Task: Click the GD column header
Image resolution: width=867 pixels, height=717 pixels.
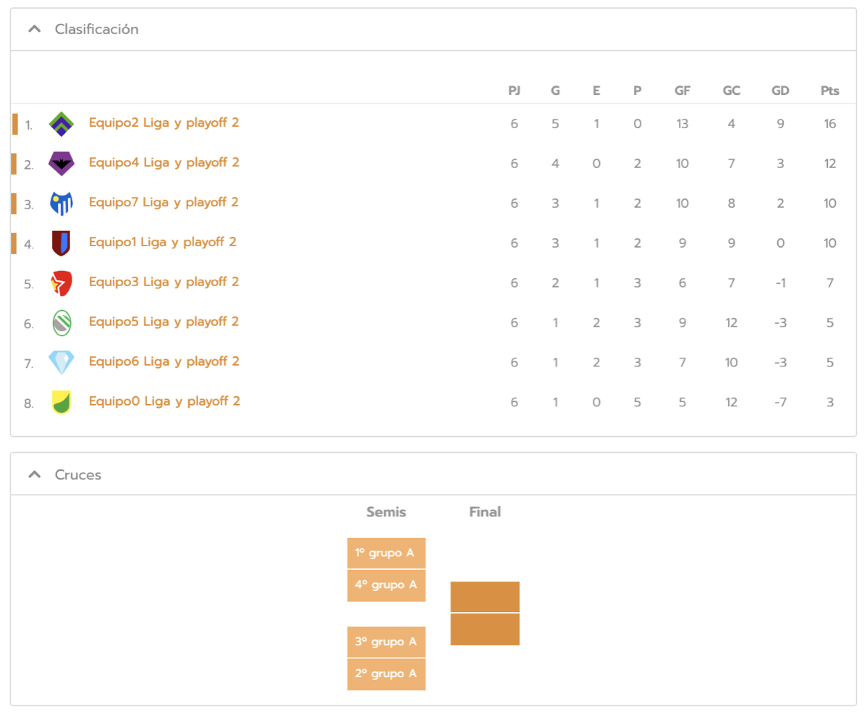Action: click(x=780, y=91)
